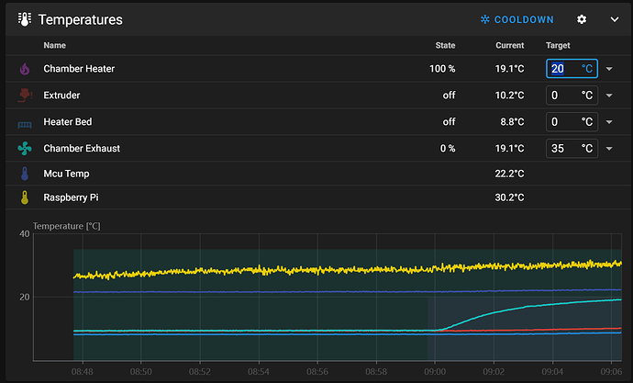Collapse the Temperatures panel
Viewport: 633px width, 383px height.
click(615, 19)
